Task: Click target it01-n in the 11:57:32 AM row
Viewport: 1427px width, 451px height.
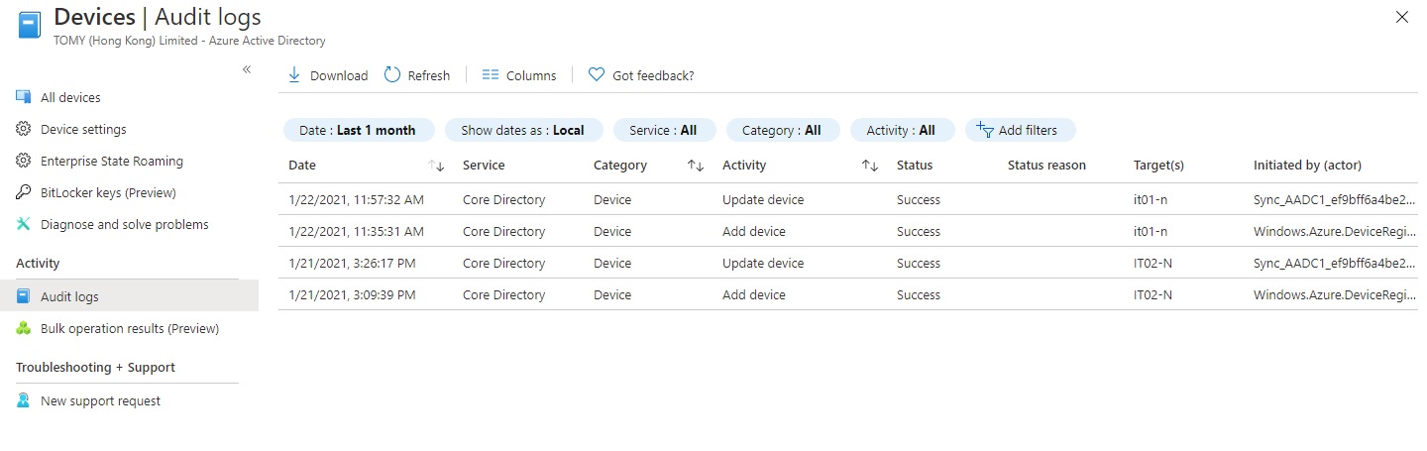Action: 1151,199
